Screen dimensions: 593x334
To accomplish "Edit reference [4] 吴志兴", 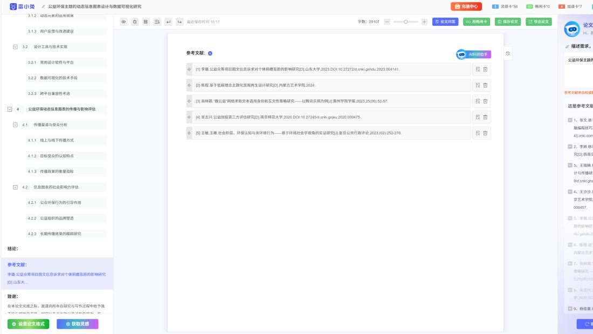I will pyautogui.click(x=478, y=117).
